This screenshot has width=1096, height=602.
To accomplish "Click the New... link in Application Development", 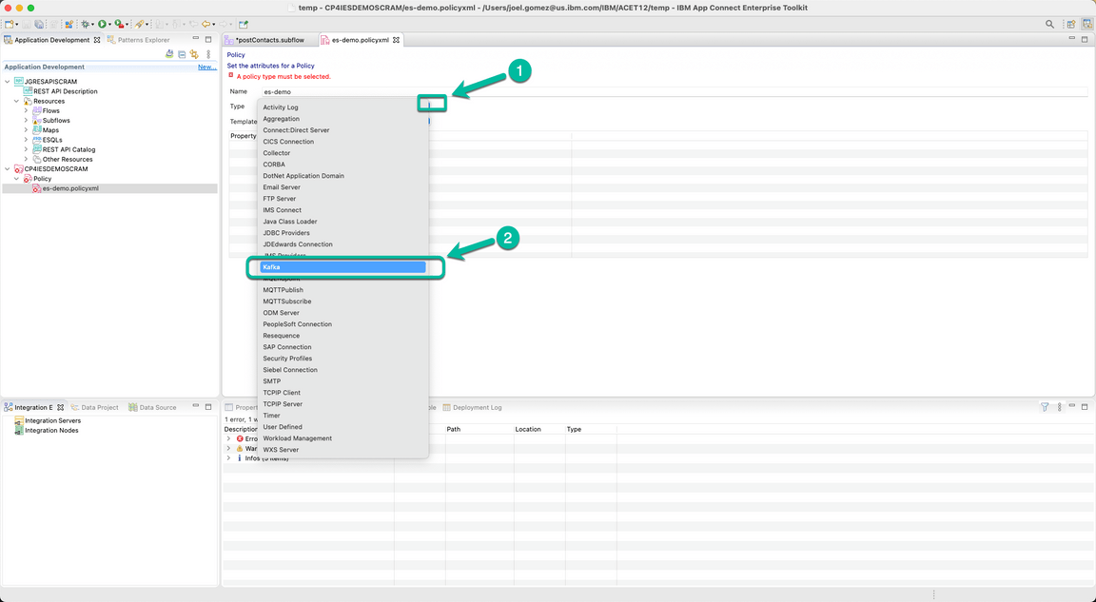I will point(206,66).
